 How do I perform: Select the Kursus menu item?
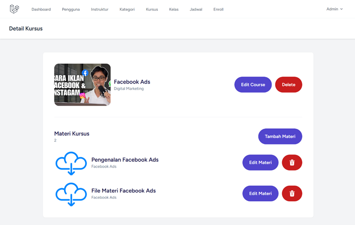(x=152, y=9)
